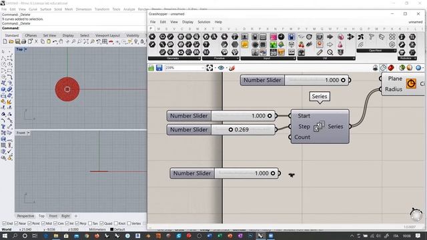
Task: Open the Grasshopper Help menu
Action: [218, 22]
